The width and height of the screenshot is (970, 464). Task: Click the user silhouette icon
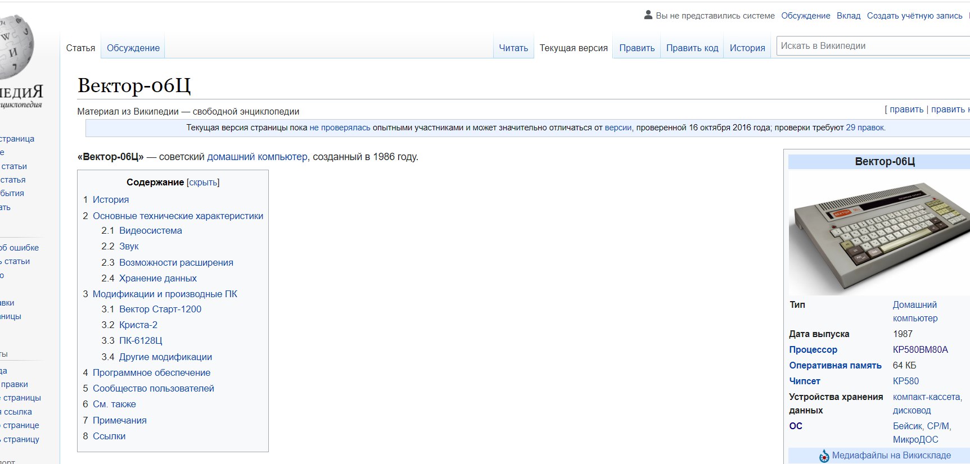coord(648,15)
